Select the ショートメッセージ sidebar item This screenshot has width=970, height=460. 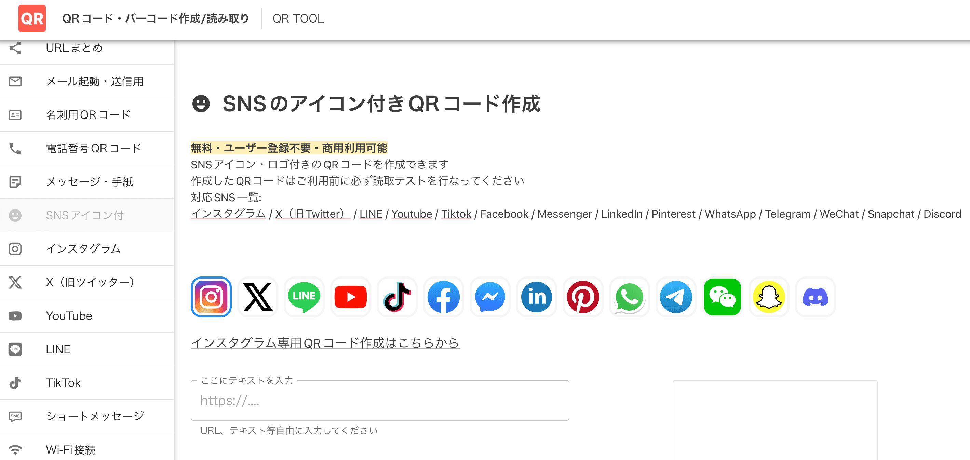(x=87, y=416)
